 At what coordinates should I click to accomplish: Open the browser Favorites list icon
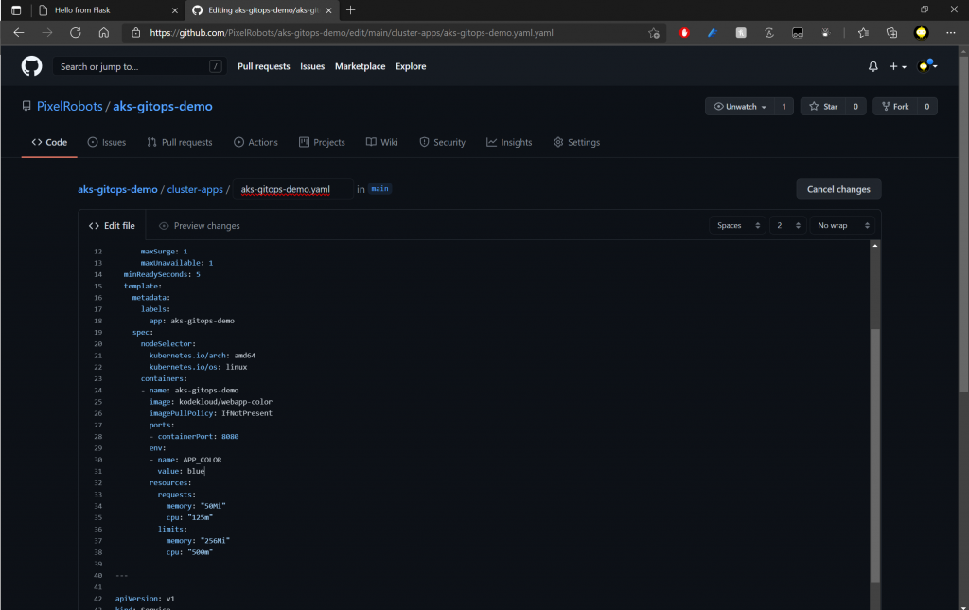point(863,33)
